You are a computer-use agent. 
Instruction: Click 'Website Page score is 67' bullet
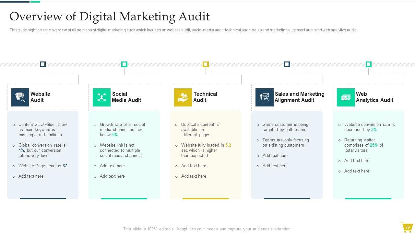click(x=42, y=166)
